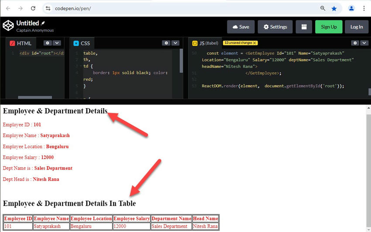
Task: Click the CodePen logo icon
Action: click(8, 26)
